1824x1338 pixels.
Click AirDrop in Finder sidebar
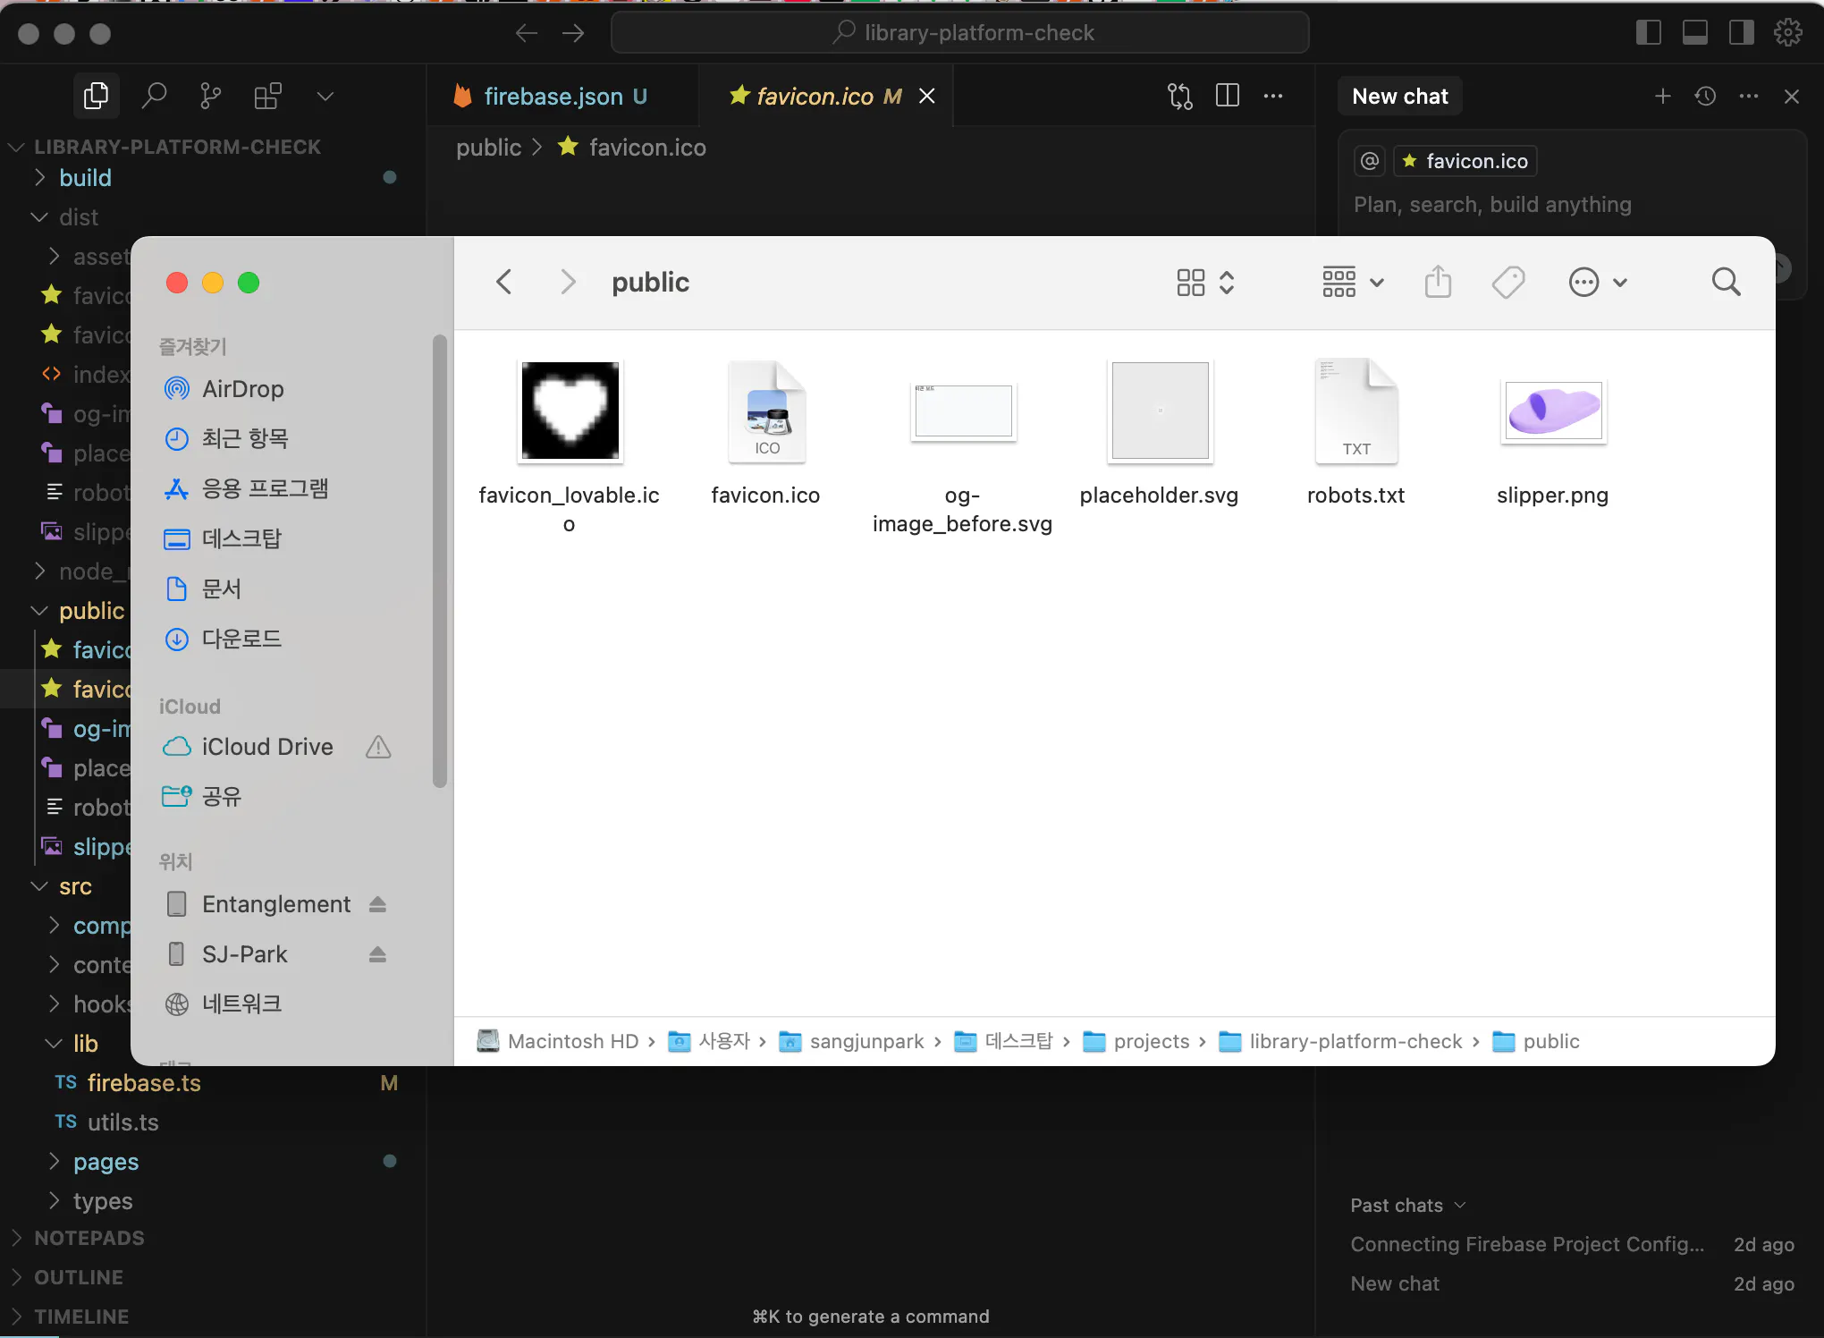[242, 389]
